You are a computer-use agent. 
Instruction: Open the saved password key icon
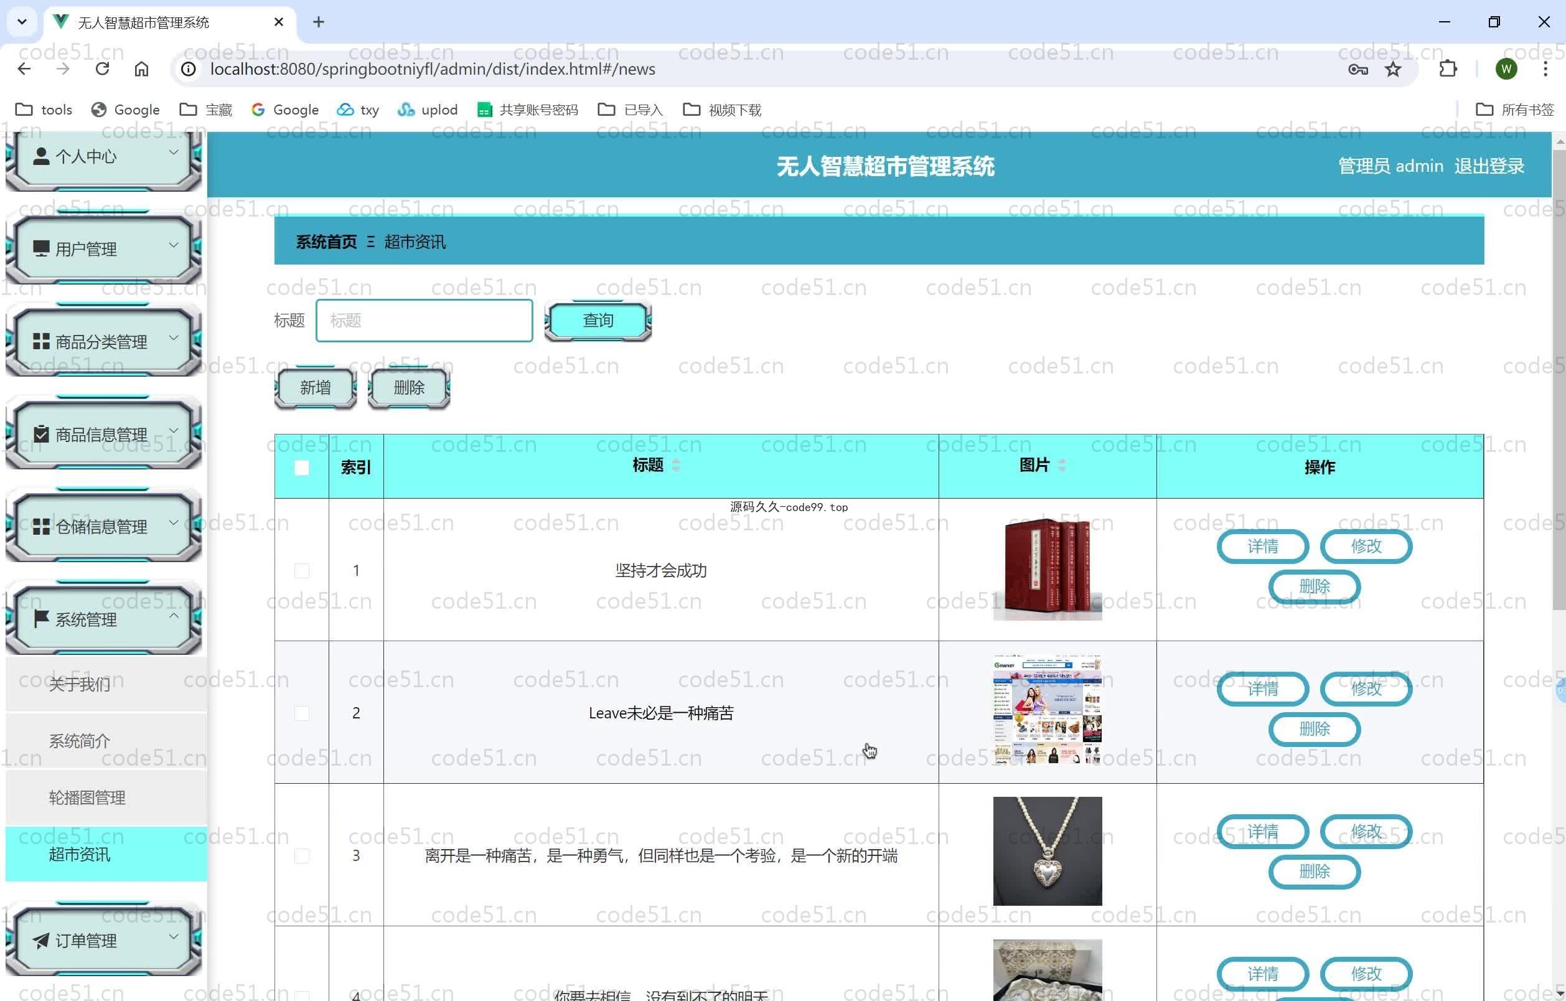coord(1358,69)
